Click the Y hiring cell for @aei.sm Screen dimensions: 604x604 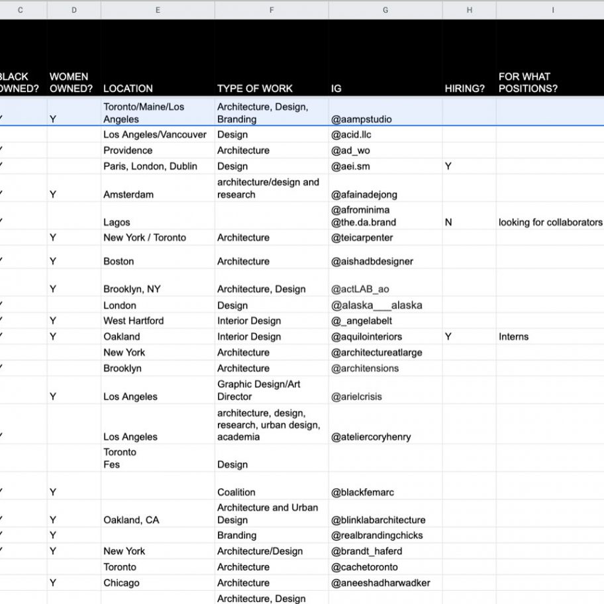469,166
